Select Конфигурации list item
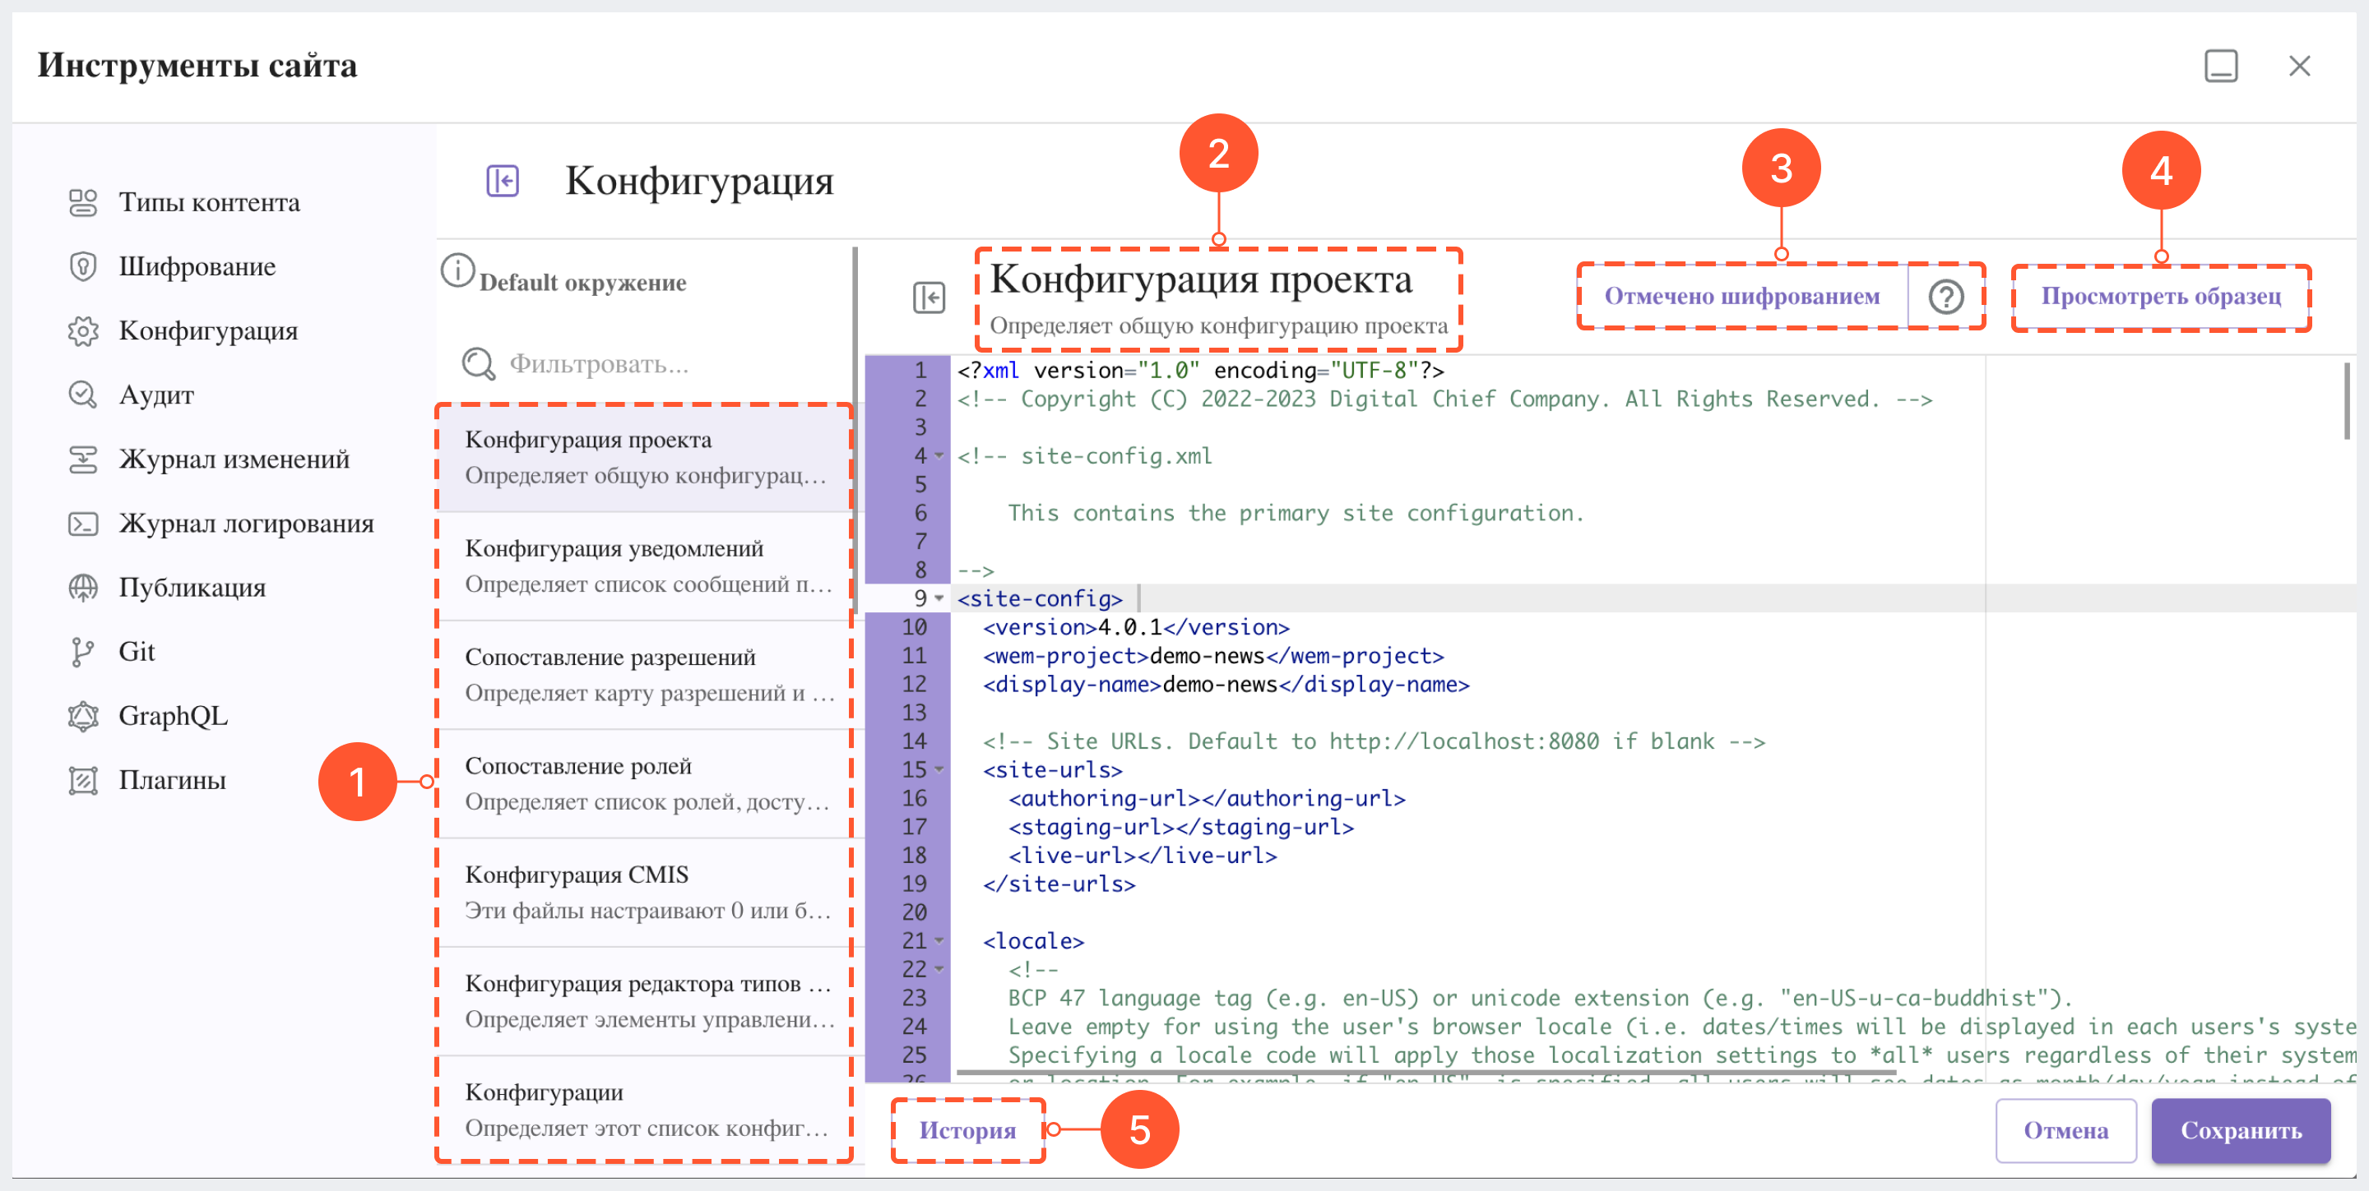 pos(645,1109)
